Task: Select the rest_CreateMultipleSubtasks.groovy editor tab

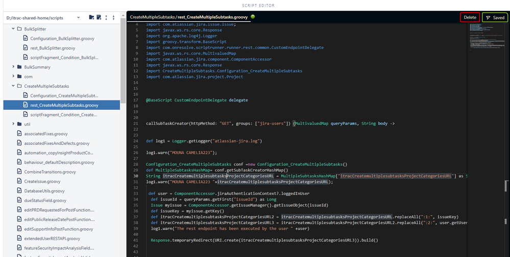Action: tap(189, 17)
